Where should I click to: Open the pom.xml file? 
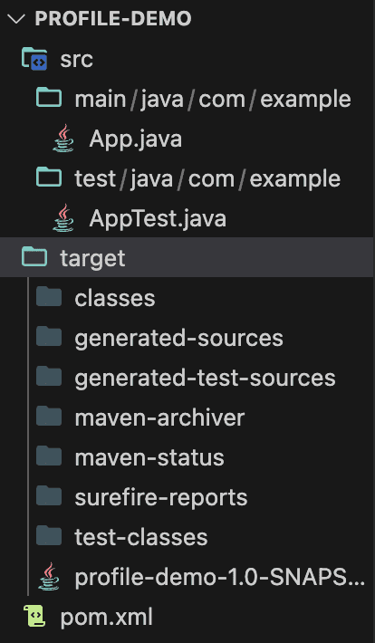106,617
